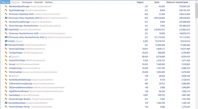Click the vertical scrollbar thumb

pos(197,11)
